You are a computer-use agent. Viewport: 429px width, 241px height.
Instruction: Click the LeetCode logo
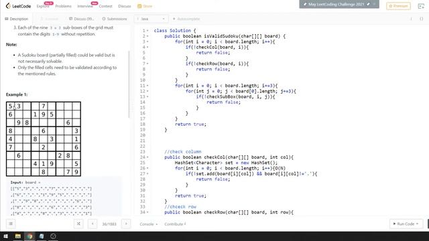(18, 6)
